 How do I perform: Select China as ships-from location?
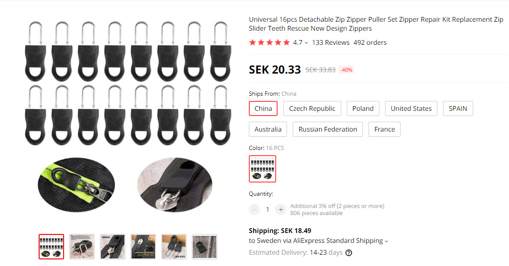[263, 108]
